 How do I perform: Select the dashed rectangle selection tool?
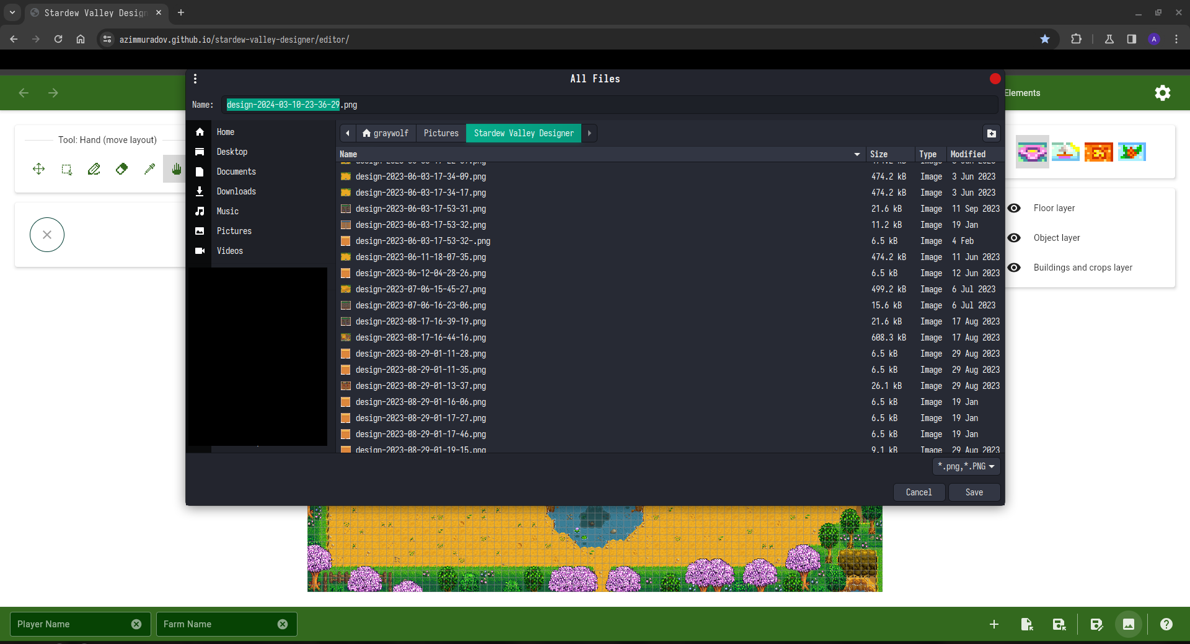click(x=67, y=169)
